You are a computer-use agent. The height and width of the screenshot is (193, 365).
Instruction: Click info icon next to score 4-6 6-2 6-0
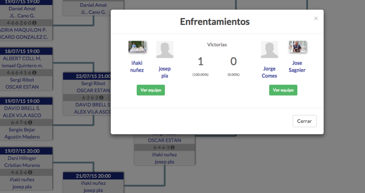(x=34, y=23)
